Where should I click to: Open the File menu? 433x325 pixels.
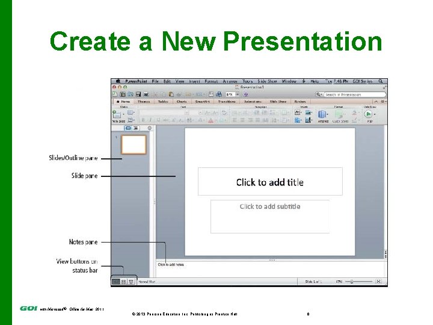pos(155,81)
